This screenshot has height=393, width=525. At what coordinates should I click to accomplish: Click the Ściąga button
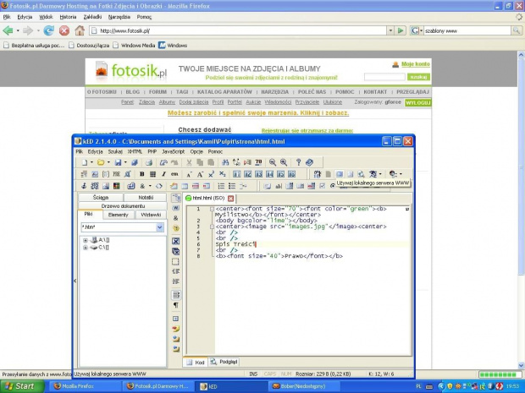[x=101, y=198]
